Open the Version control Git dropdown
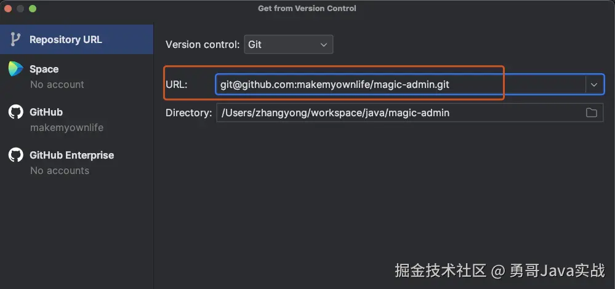615x289 pixels. pyautogui.click(x=289, y=44)
